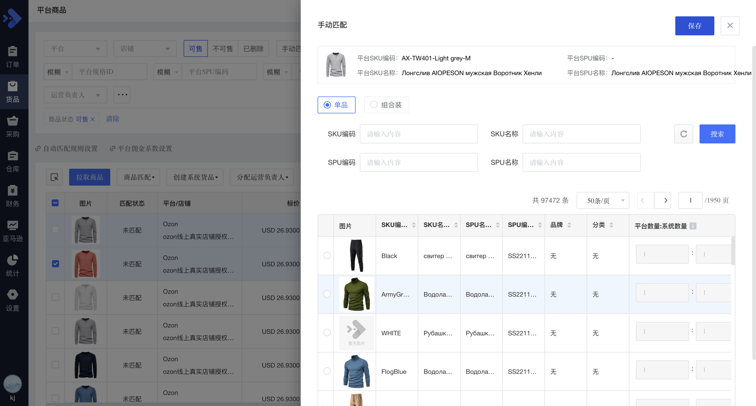This screenshot has height=406, width=756.
Task: Open the 统计 statistics sidebar section
Action: [13, 266]
